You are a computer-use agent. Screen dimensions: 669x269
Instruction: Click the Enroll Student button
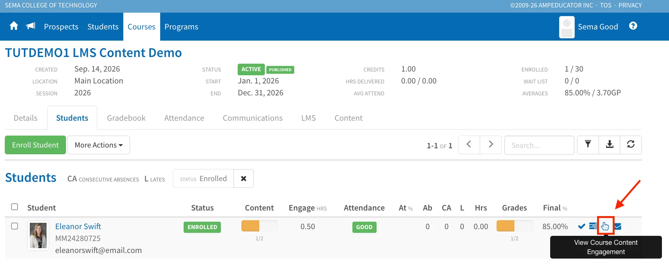[35, 145]
